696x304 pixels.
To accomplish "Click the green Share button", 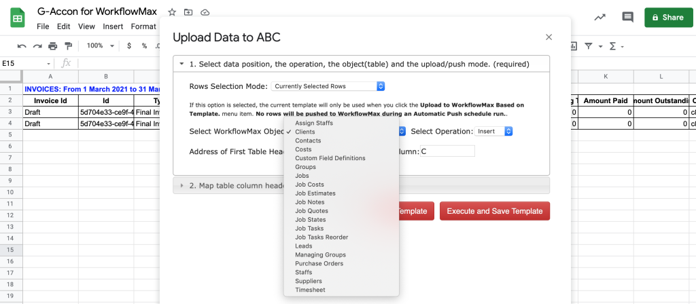I will coord(669,17).
